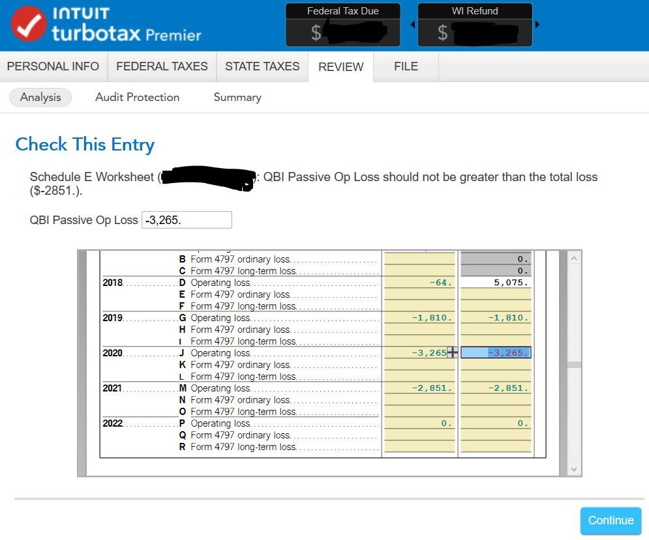
Task: Click 2021 Operating loss left cell -2,851
Action: 419,388
